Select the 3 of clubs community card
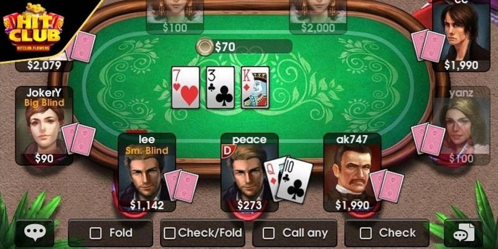 coord(220,87)
